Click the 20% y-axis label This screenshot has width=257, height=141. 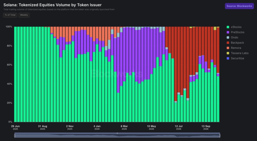pyautogui.click(x=10, y=103)
